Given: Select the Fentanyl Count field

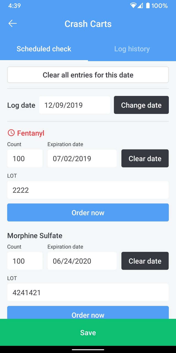Looking at the screenshot, I should 25,158.
